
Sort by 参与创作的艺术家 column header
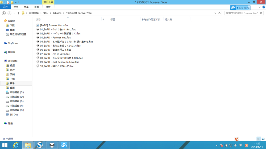coord(151,19)
